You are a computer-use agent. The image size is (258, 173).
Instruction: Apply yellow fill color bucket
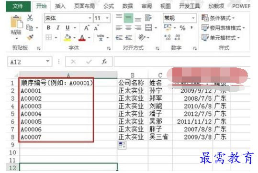click(x=67, y=38)
